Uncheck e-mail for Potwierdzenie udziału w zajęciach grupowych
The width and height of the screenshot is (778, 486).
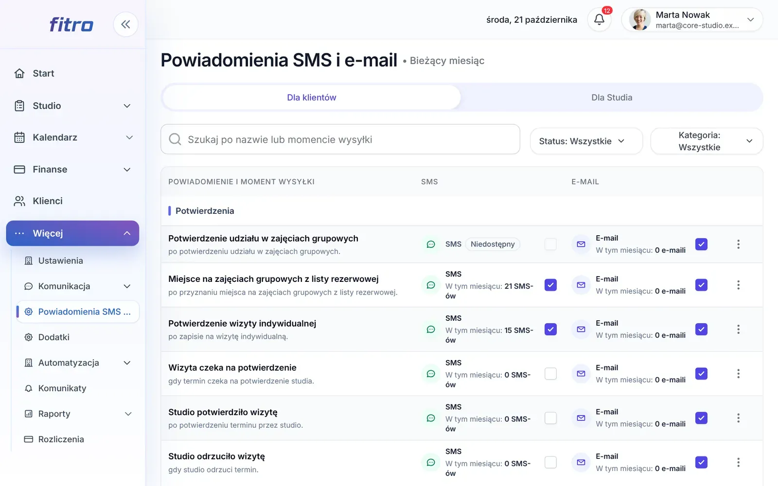point(701,244)
